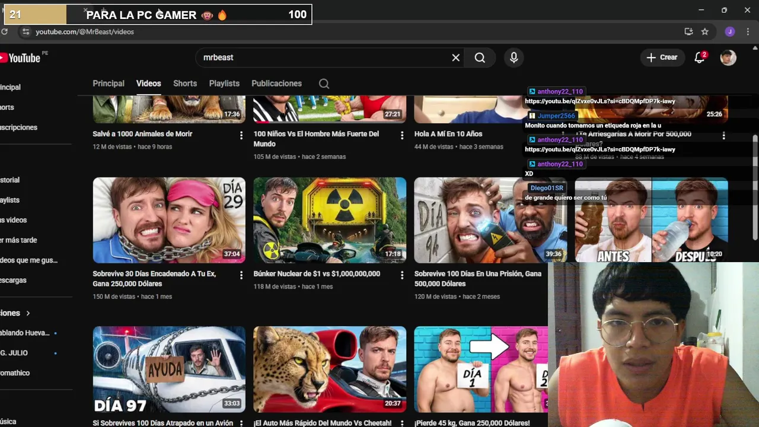Open the Pierde 45 kg video thumbnail
Screen dimensions: 759x427
click(x=481, y=369)
